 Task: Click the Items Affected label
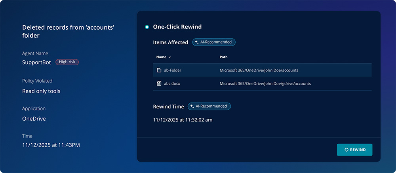click(x=170, y=42)
